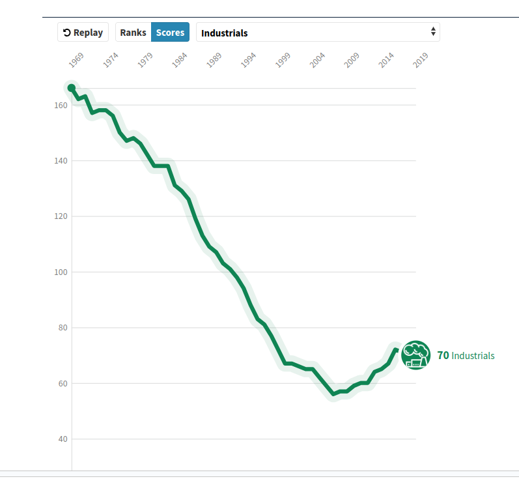
Task: Click the 1994 year label
Action: [249, 60]
